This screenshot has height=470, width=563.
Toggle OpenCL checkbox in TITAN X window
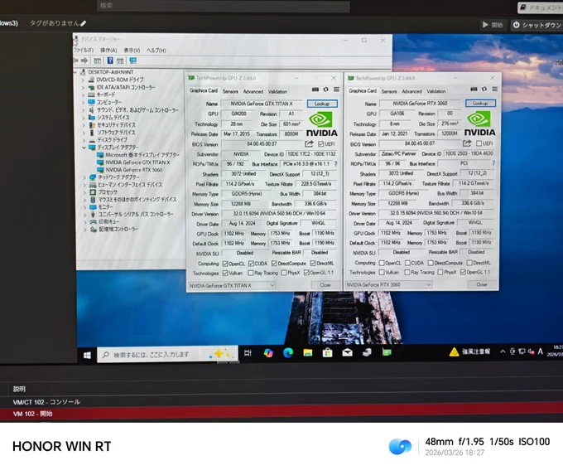pyautogui.click(x=225, y=264)
